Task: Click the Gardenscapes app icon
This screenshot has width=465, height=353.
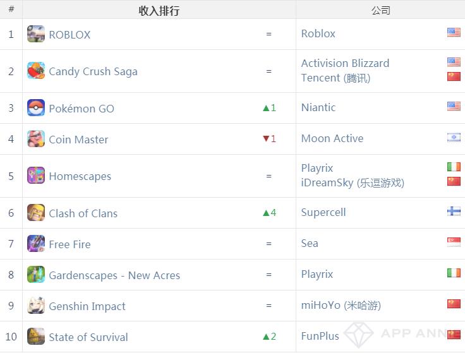Action: point(36,275)
